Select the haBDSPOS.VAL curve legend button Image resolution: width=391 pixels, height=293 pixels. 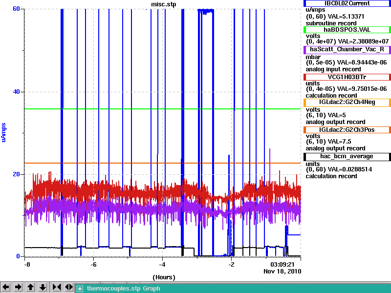(347, 30)
